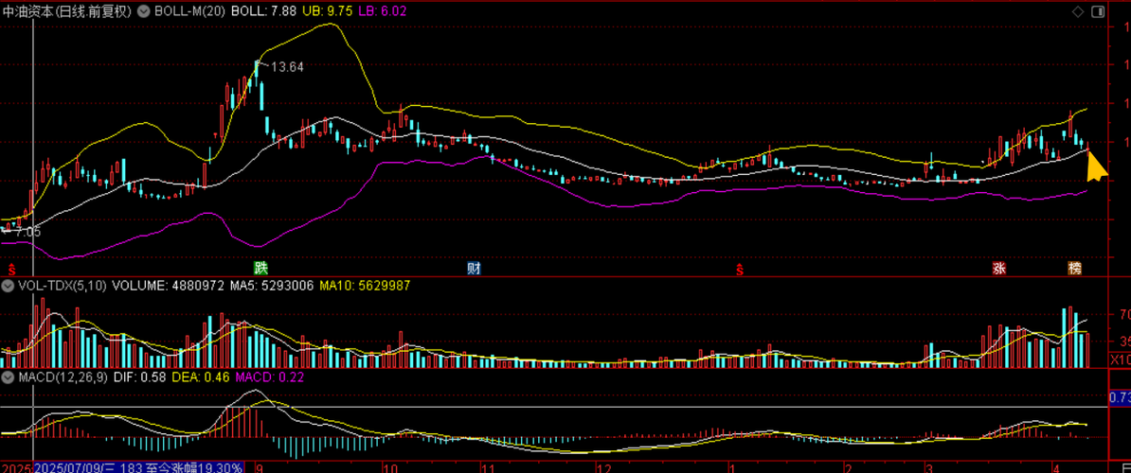Click the VOLUME: 4880972 value

pos(168,286)
